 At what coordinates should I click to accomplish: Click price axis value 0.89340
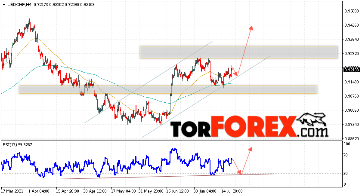[x=352, y=125]
